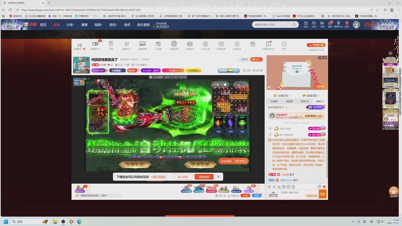402x226 pixels.
Task: Open the 主播投稿 submissions link
Action: coord(282,95)
